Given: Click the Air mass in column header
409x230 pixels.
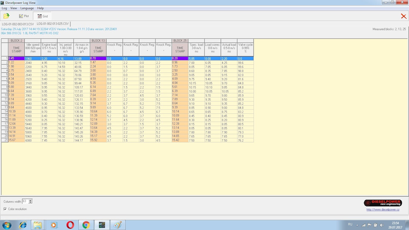Looking at the screenshot, I should tap(82, 49).
